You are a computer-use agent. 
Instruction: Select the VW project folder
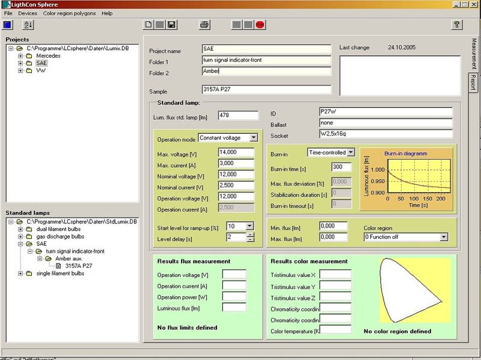click(x=41, y=70)
